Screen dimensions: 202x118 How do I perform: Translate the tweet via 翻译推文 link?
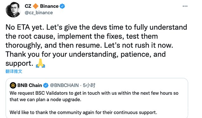click(x=14, y=71)
